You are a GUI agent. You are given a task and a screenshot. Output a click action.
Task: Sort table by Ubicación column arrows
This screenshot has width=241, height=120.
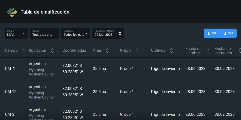(x=52, y=51)
